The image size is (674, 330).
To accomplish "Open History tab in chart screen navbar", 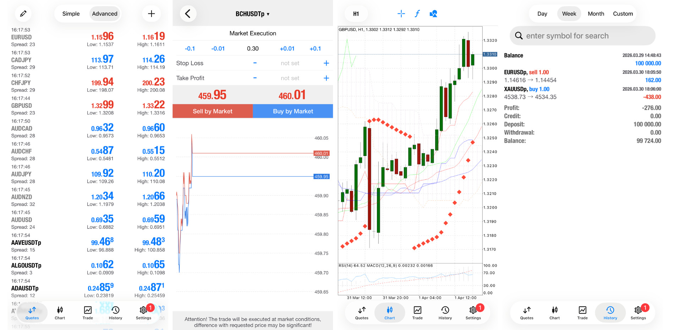I will (445, 313).
